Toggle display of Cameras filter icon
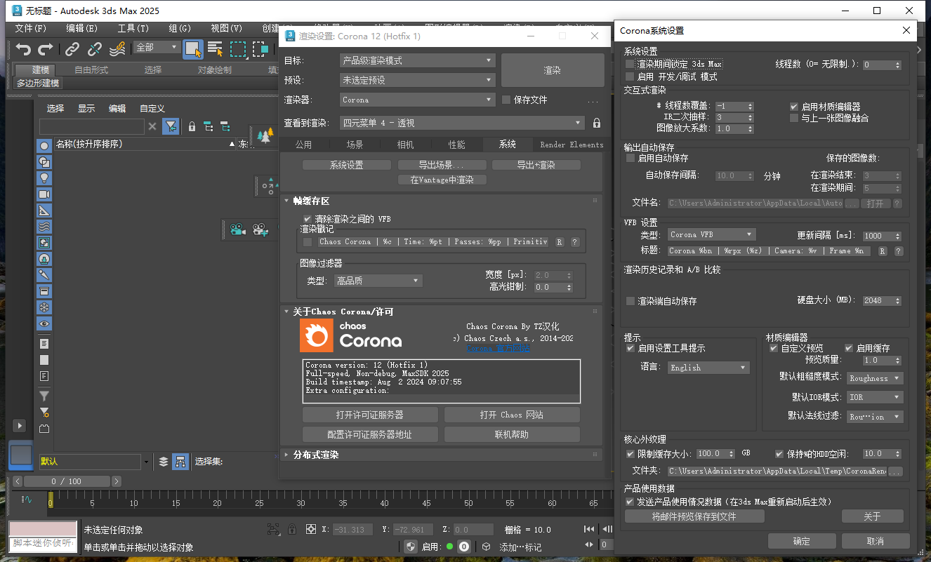The image size is (931, 562). click(x=44, y=194)
